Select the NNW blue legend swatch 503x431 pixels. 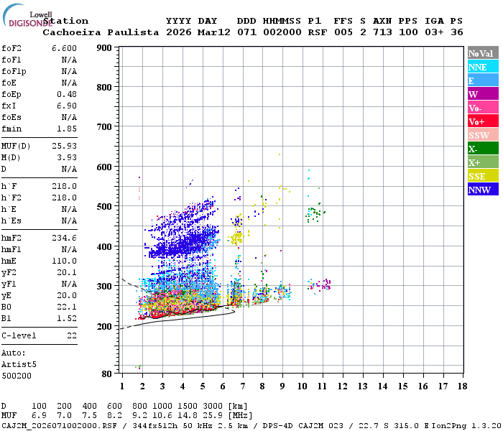483,189
